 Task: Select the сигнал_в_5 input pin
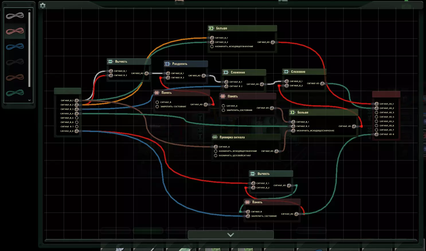(77, 118)
